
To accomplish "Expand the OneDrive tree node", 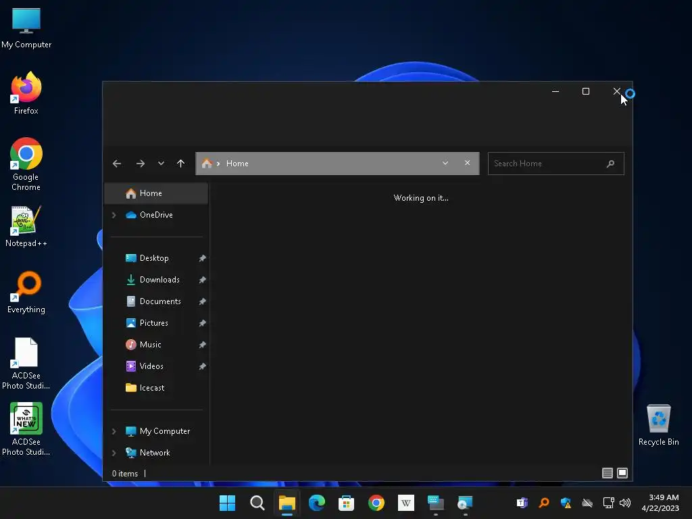I will pyautogui.click(x=114, y=215).
